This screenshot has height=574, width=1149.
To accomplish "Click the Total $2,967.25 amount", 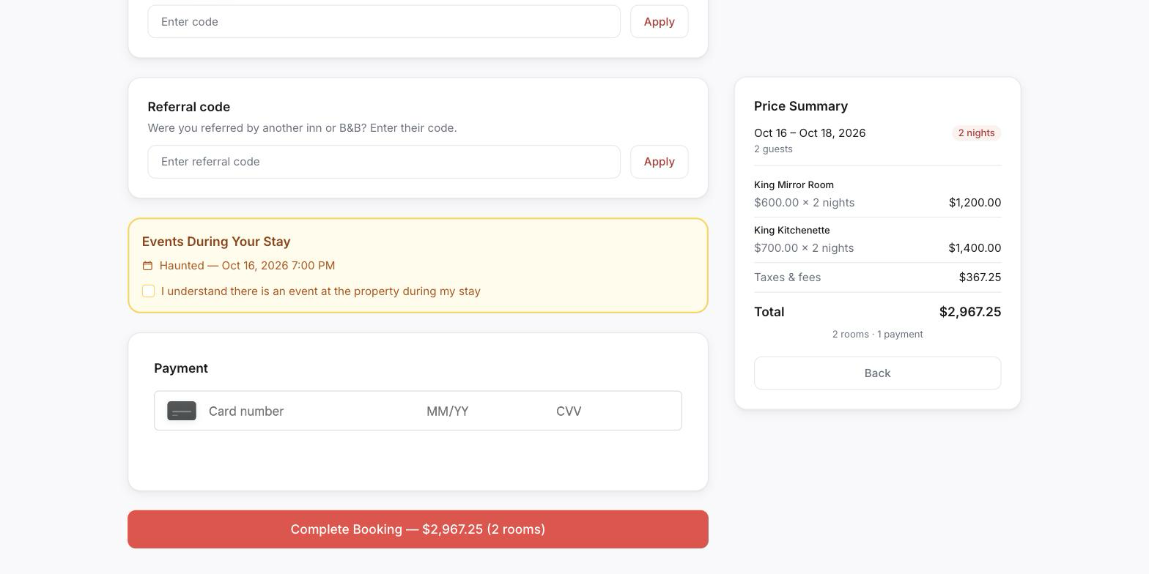I will [x=970, y=312].
